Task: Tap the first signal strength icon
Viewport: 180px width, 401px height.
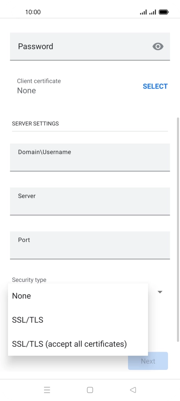Action: 144,12
